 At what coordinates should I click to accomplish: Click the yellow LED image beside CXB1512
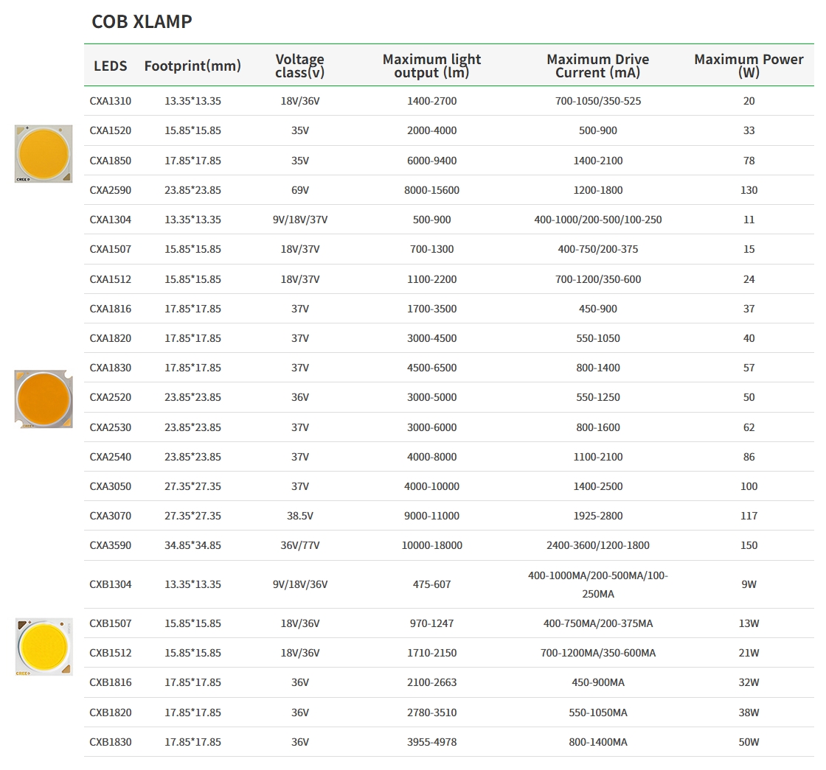coord(44,646)
